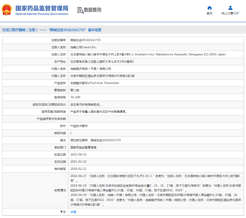
Task: Select registration number 国械注进20182161735 value
Action: point(86,40)
